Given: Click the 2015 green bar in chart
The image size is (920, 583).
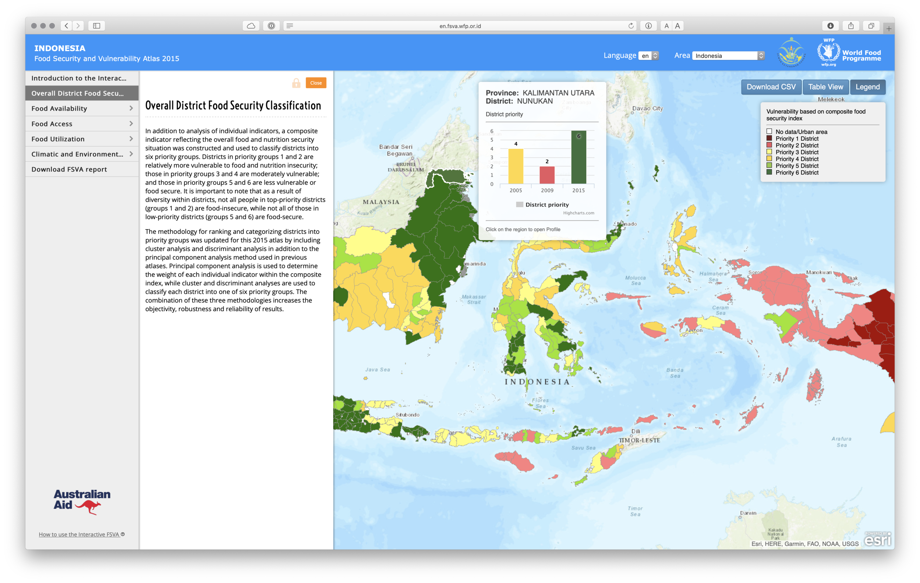Looking at the screenshot, I should coord(578,157).
